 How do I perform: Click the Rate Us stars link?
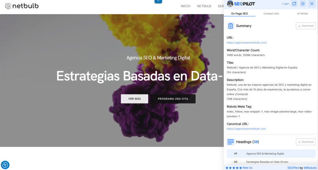pos(239,168)
